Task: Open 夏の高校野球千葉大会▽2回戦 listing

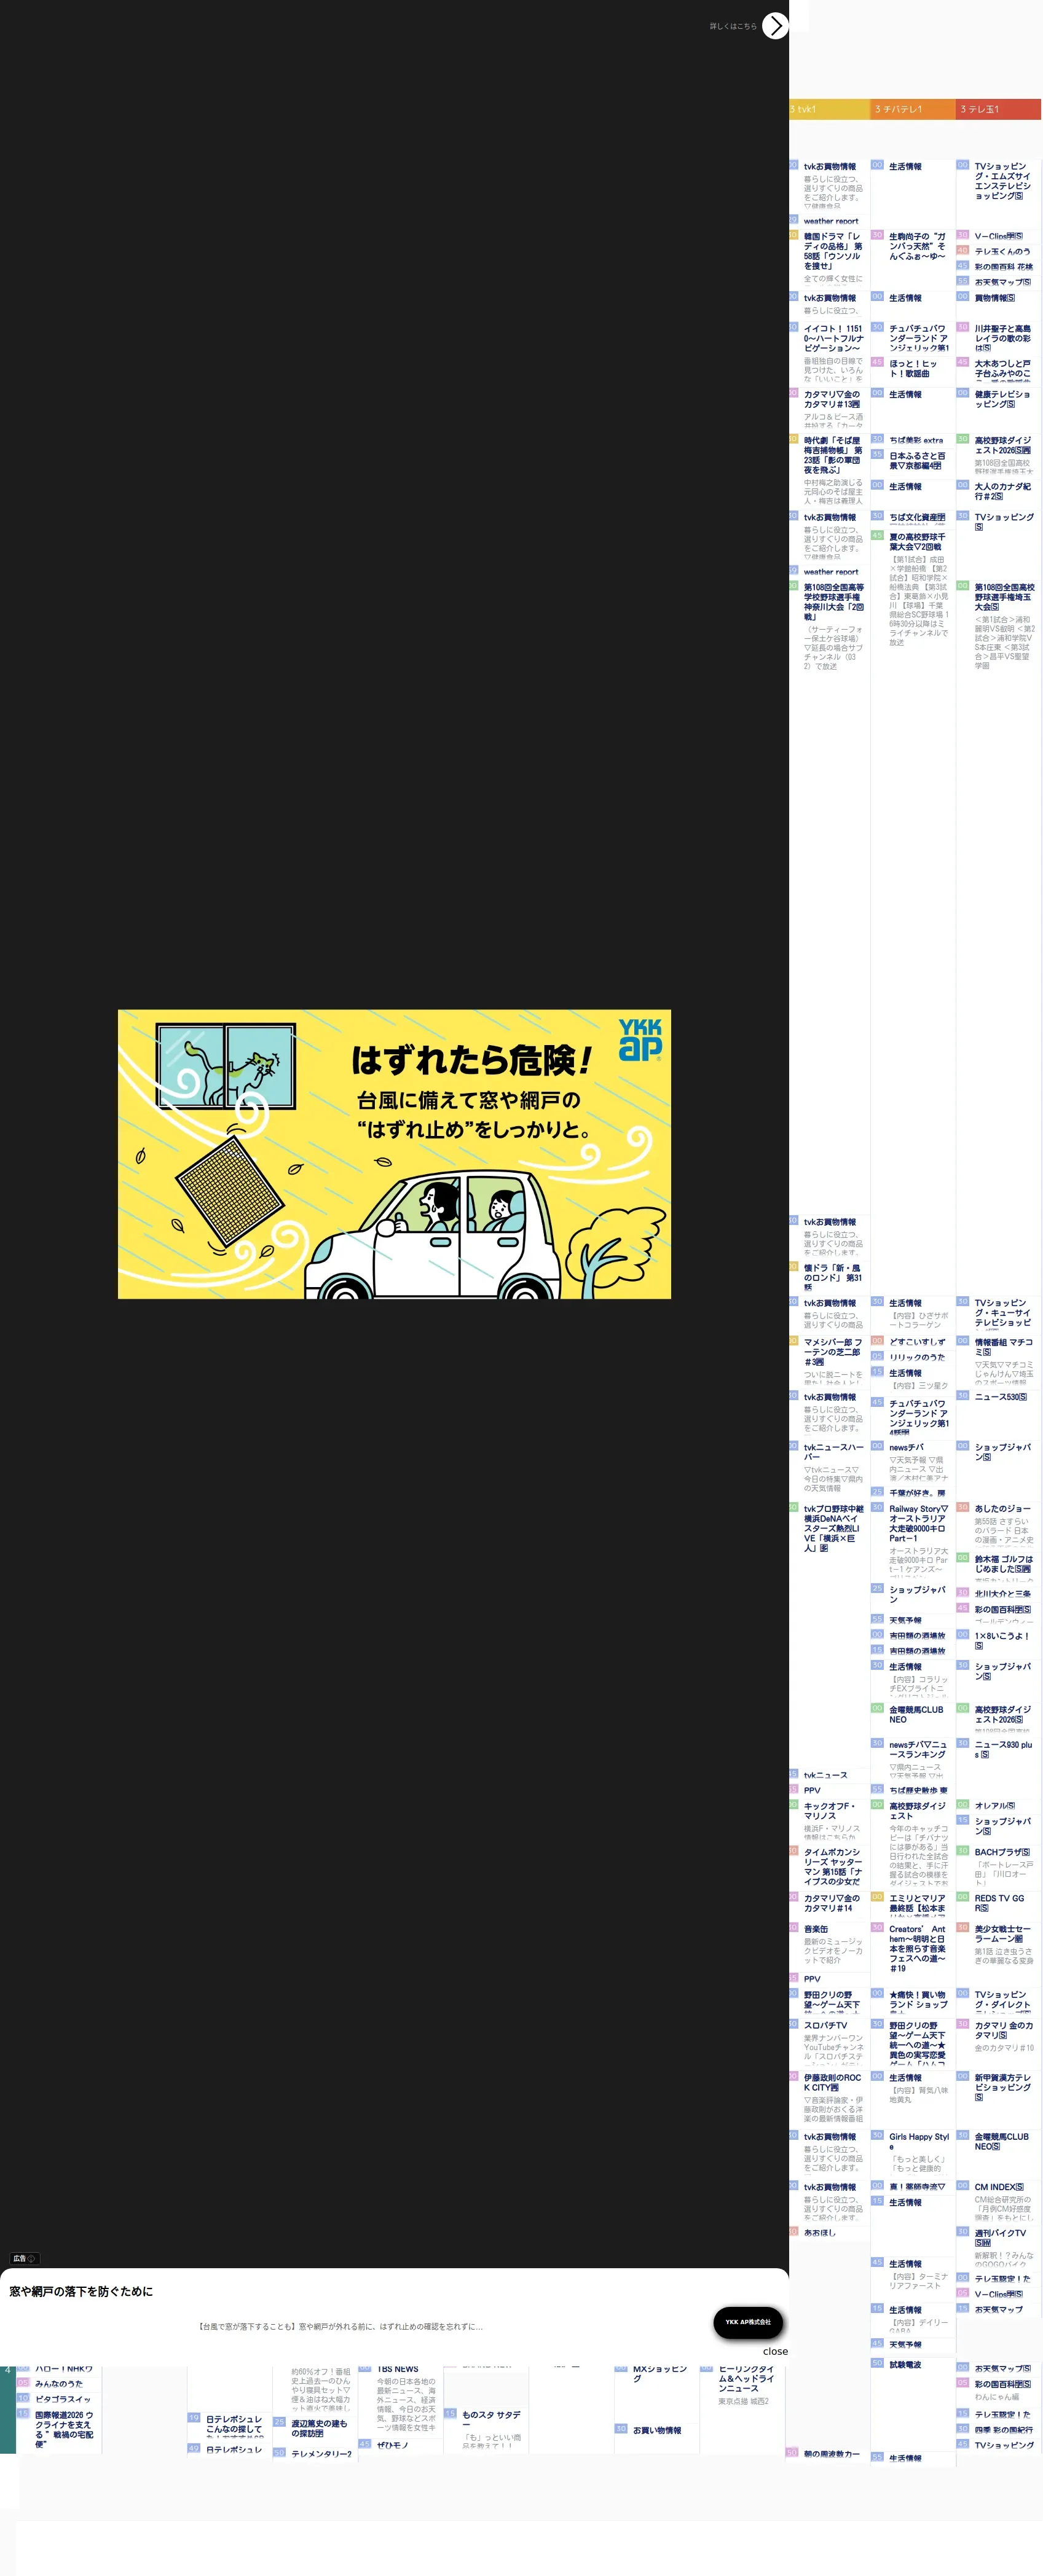Action: click(918, 542)
